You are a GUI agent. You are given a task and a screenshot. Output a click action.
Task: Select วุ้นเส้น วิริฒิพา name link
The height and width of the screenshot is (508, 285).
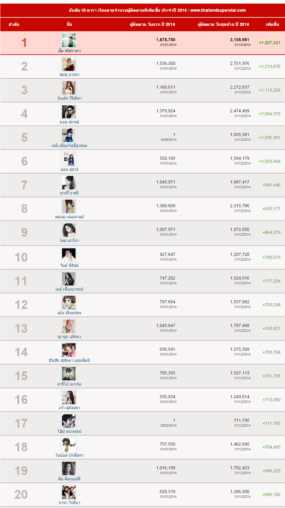(69, 98)
